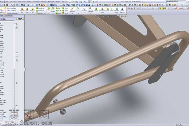This screenshot has width=189, height=126.
Task: Click the New document icon
Action: [x=70, y=2]
